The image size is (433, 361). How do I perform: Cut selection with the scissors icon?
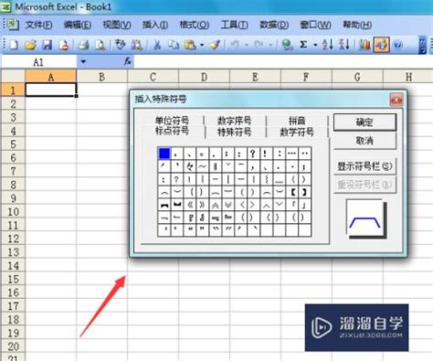tap(157, 45)
